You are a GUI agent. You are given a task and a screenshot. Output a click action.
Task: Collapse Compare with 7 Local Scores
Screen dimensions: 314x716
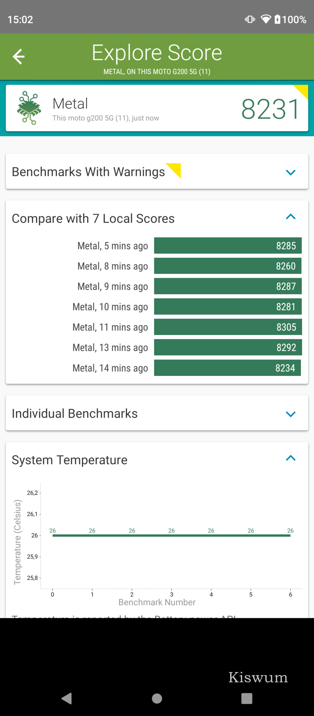tap(291, 217)
